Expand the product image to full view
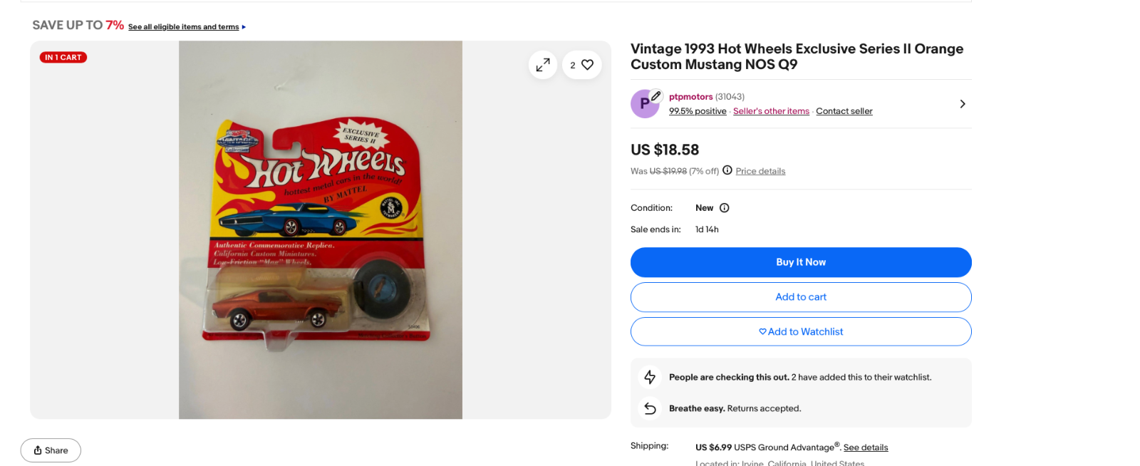This screenshot has width=1140, height=466. (x=543, y=65)
